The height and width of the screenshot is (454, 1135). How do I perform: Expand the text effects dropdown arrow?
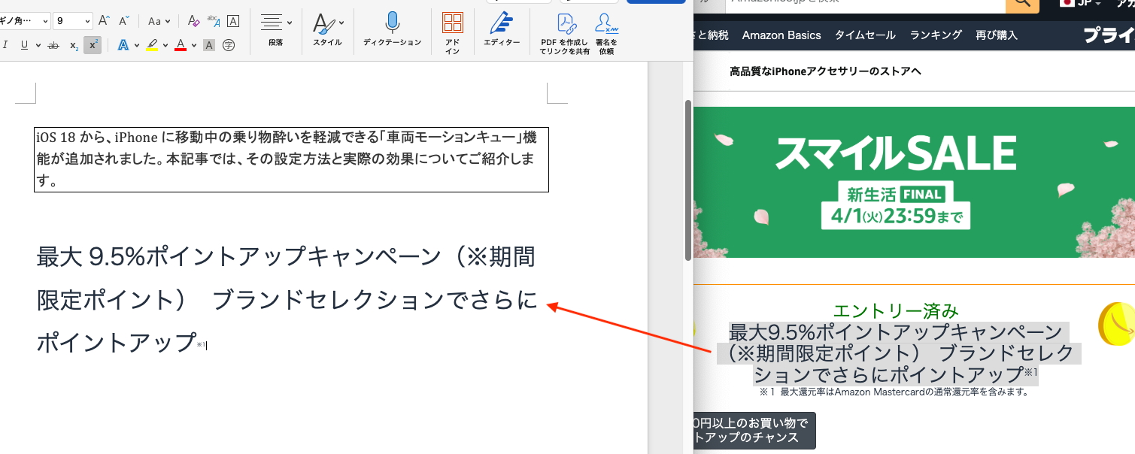click(x=137, y=45)
